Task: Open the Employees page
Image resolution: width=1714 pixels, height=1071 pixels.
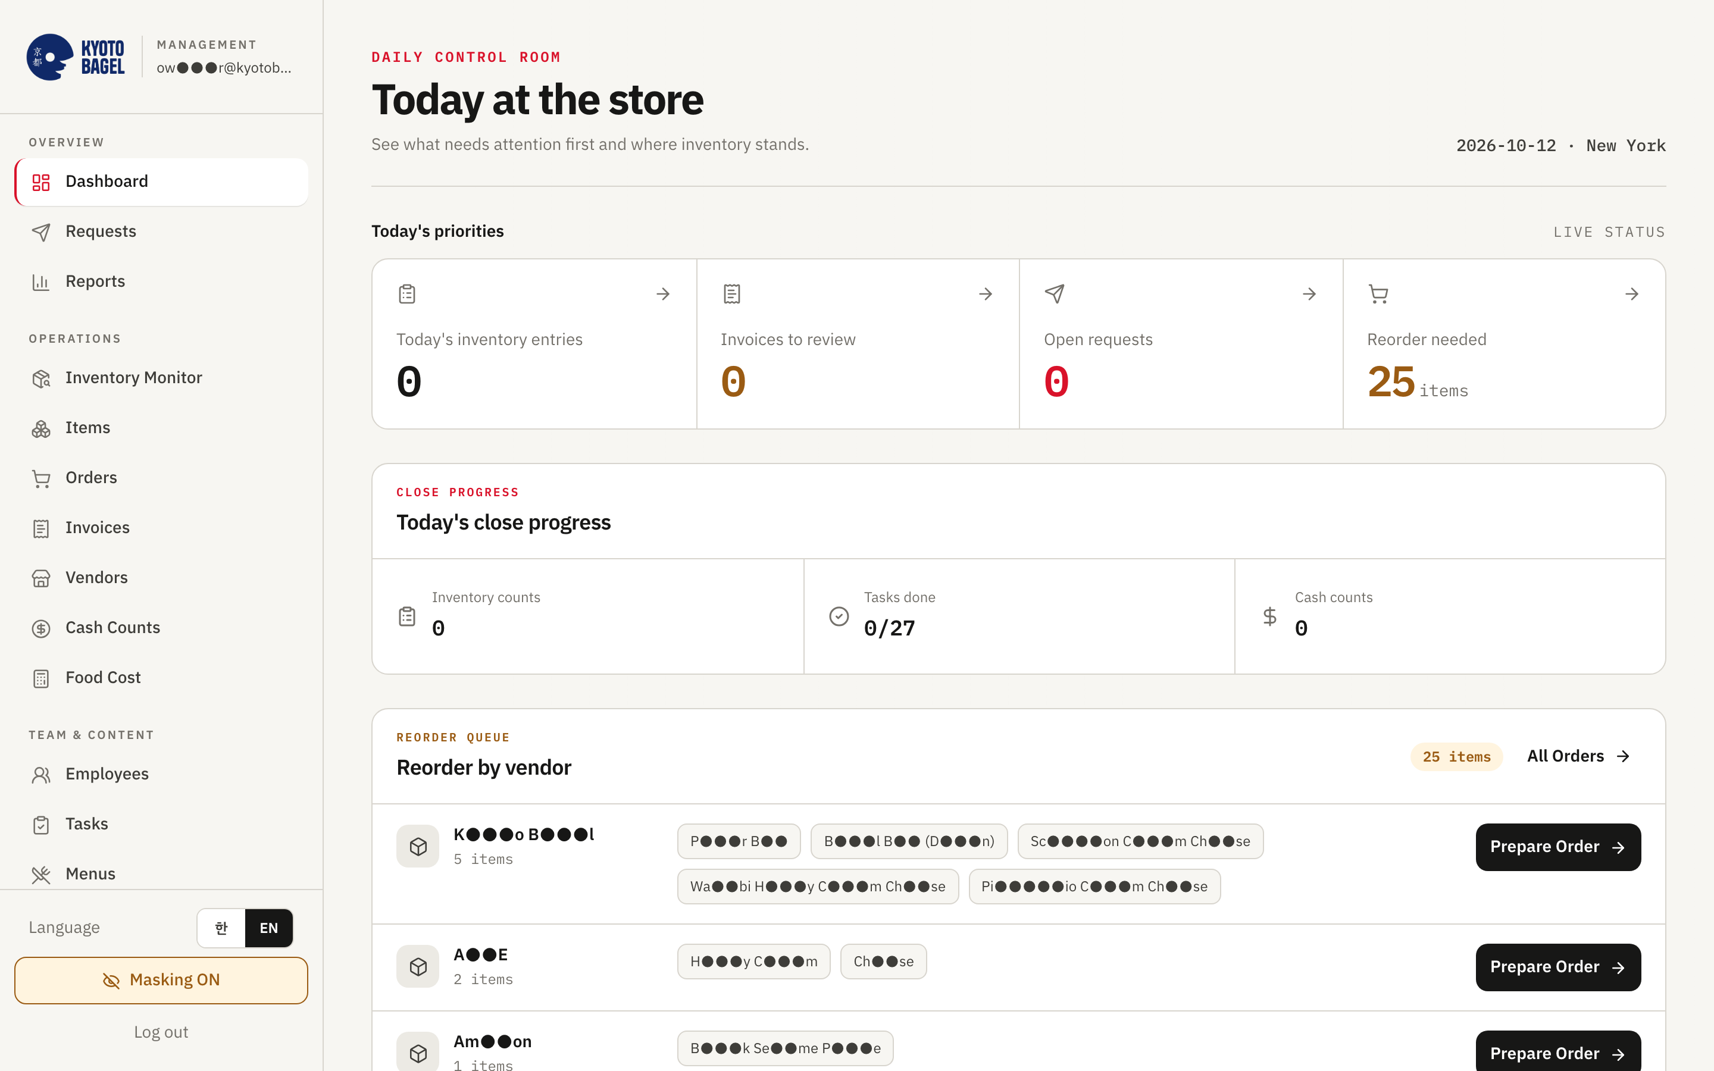Action: pos(161,773)
